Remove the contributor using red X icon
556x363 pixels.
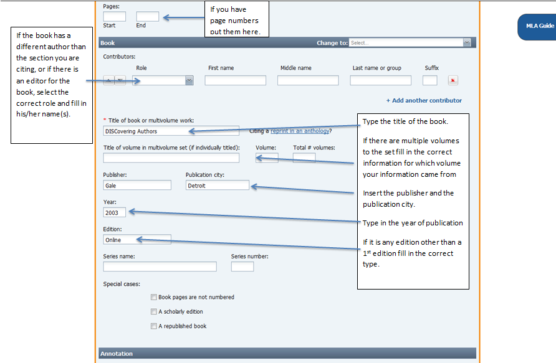(x=453, y=80)
